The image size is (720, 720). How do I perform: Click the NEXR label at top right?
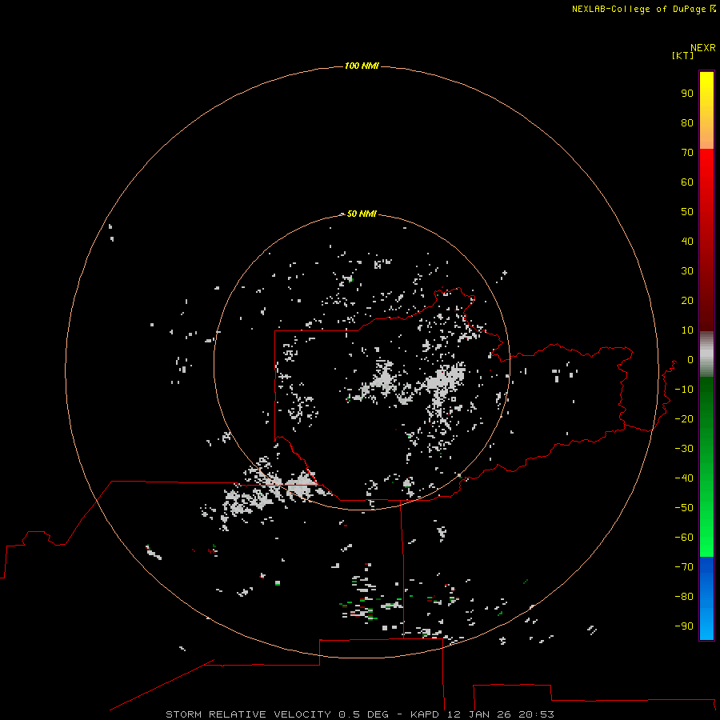point(703,48)
